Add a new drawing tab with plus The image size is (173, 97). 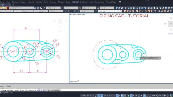coord(13,5)
